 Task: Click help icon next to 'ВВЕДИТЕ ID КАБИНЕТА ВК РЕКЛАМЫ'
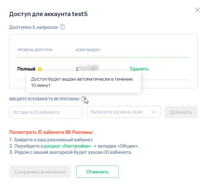[x=84, y=99]
